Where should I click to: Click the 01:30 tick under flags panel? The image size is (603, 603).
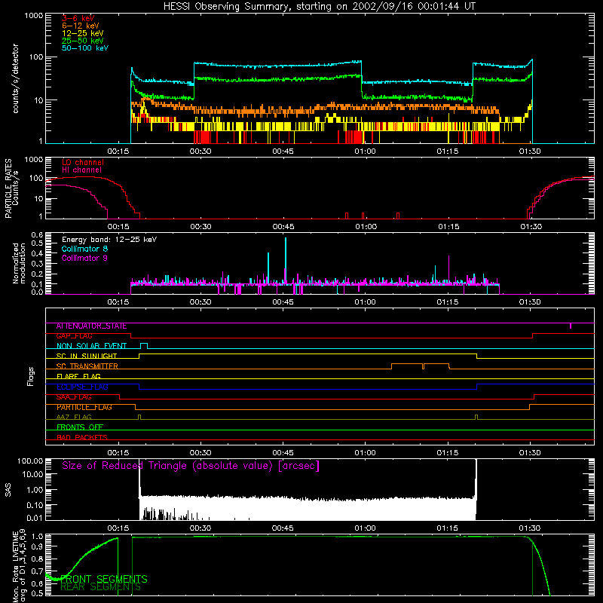click(x=530, y=453)
